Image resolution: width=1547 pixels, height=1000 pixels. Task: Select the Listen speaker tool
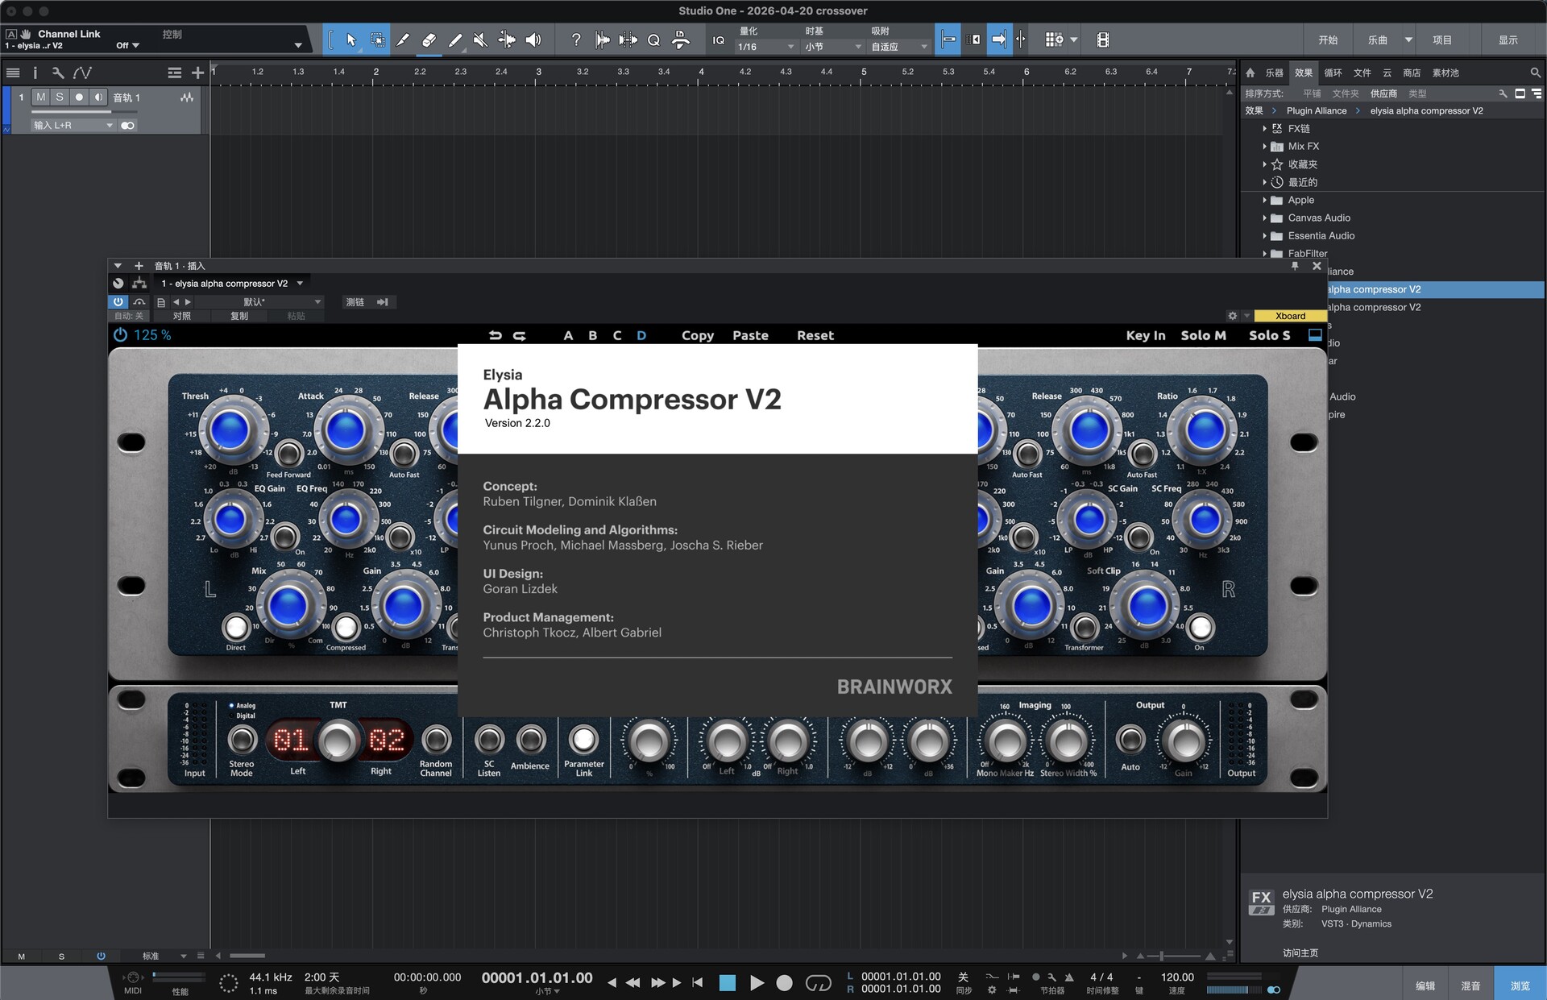coord(533,39)
